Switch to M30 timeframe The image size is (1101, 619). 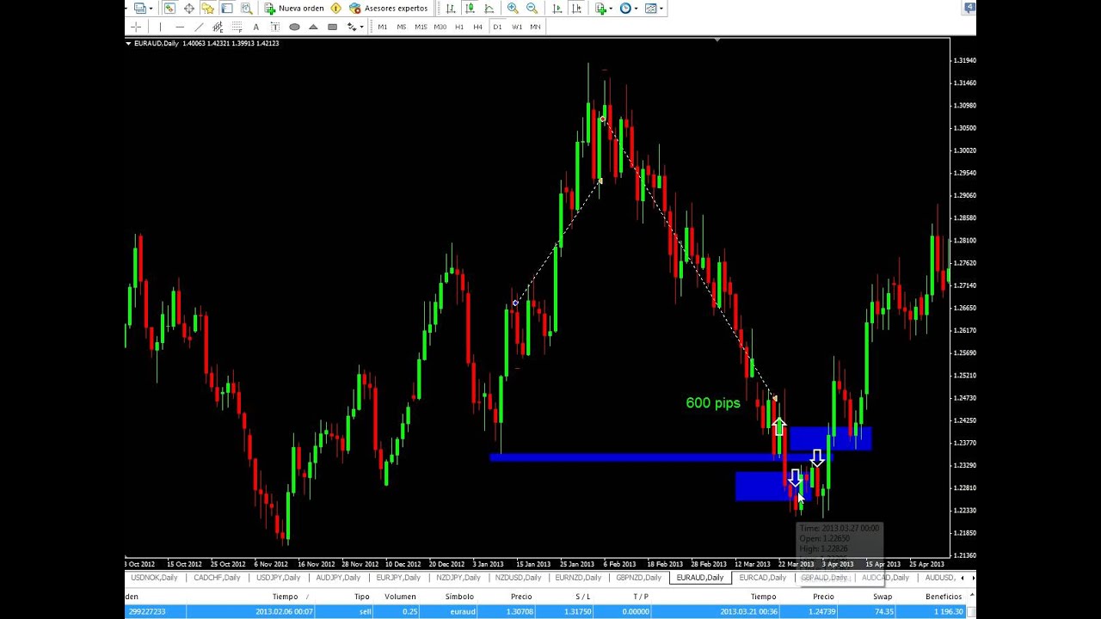[440, 27]
